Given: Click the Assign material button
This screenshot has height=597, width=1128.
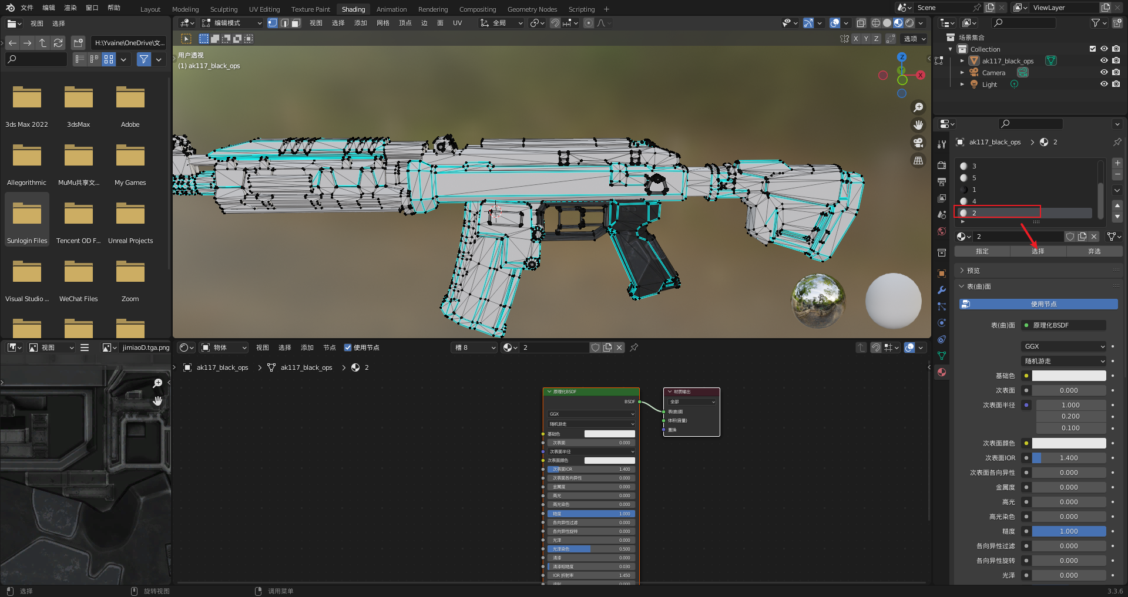Looking at the screenshot, I should (x=982, y=251).
